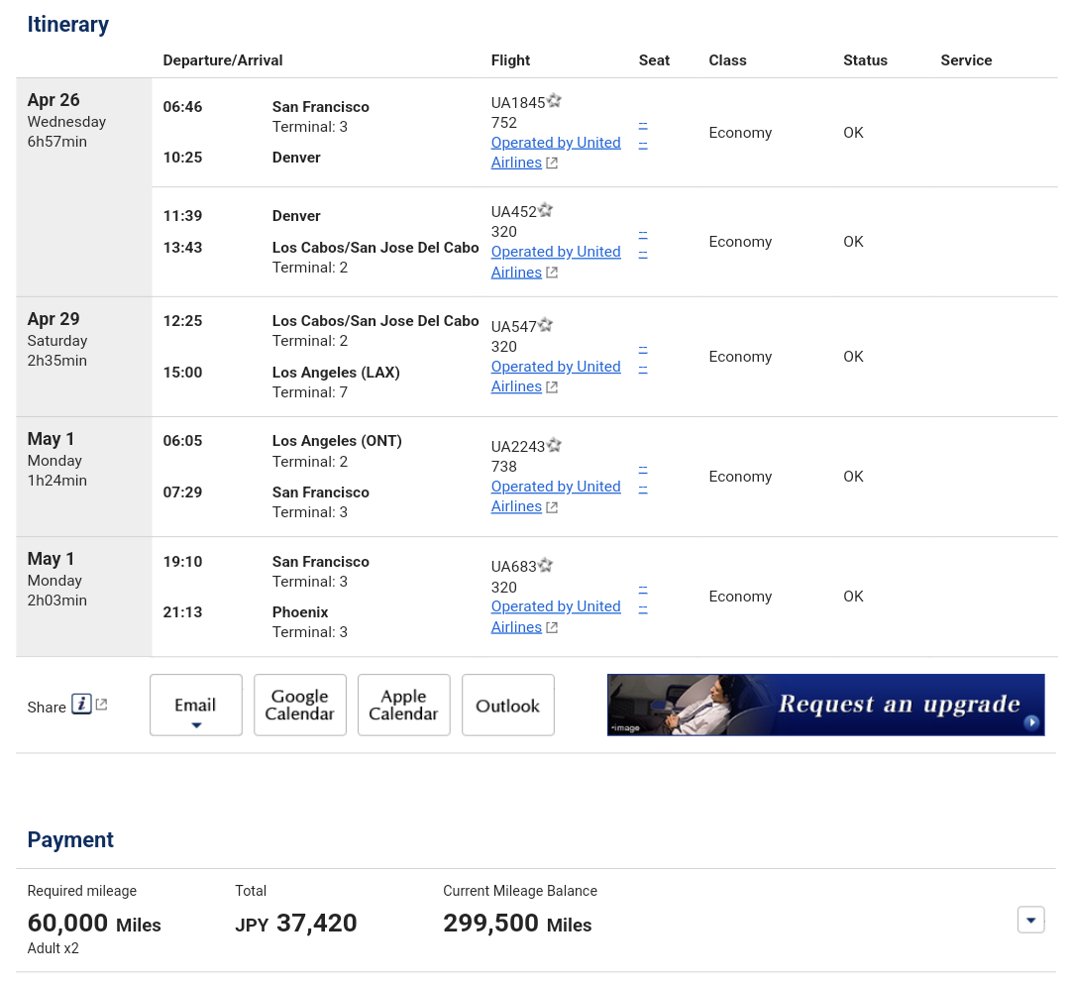Click the Share information icon
1070x983 pixels.
coord(81,705)
